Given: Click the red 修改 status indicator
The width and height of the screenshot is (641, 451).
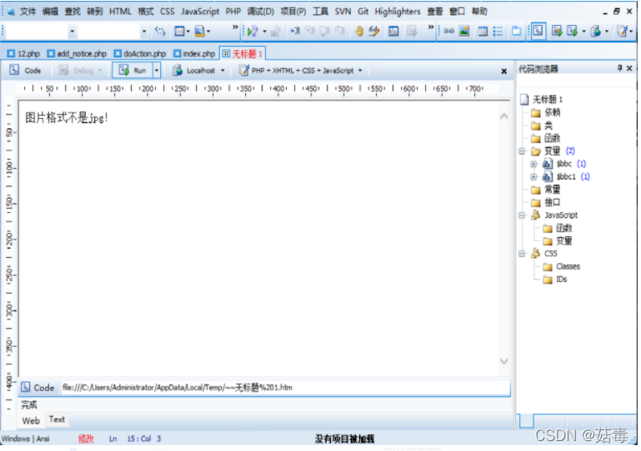Looking at the screenshot, I should point(86,439).
